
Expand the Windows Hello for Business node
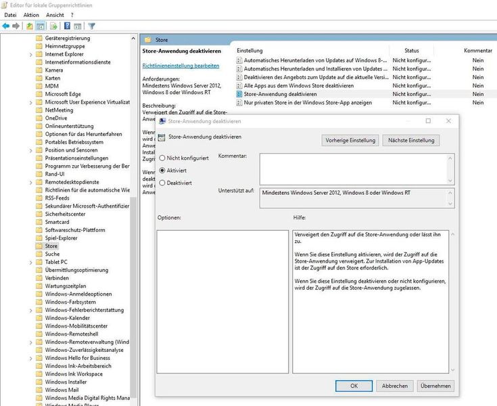[30, 358]
